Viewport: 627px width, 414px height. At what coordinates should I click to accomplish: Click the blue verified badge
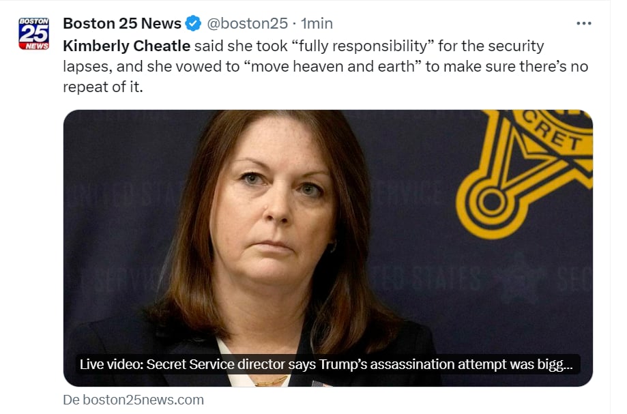point(194,23)
